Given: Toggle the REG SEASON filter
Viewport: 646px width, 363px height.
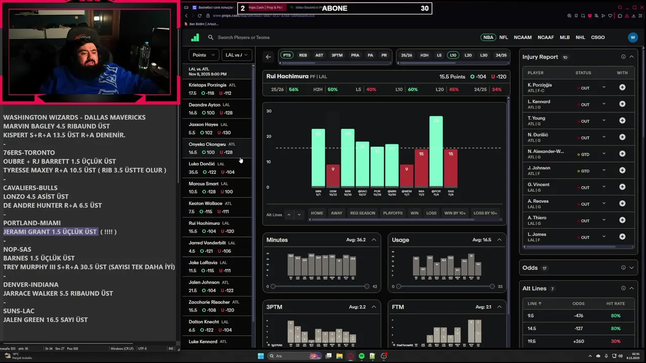Looking at the screenshot, I should click(362, 213).
